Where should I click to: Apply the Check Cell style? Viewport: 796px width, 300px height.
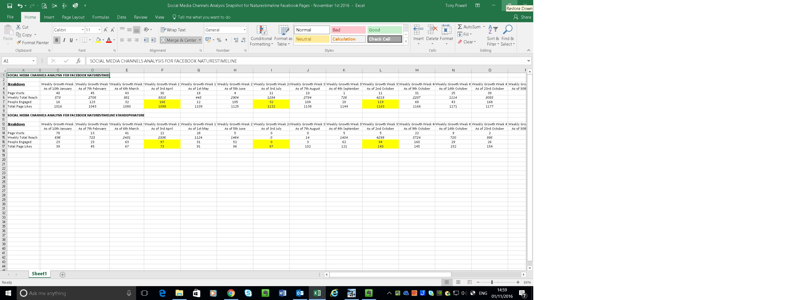384,39
